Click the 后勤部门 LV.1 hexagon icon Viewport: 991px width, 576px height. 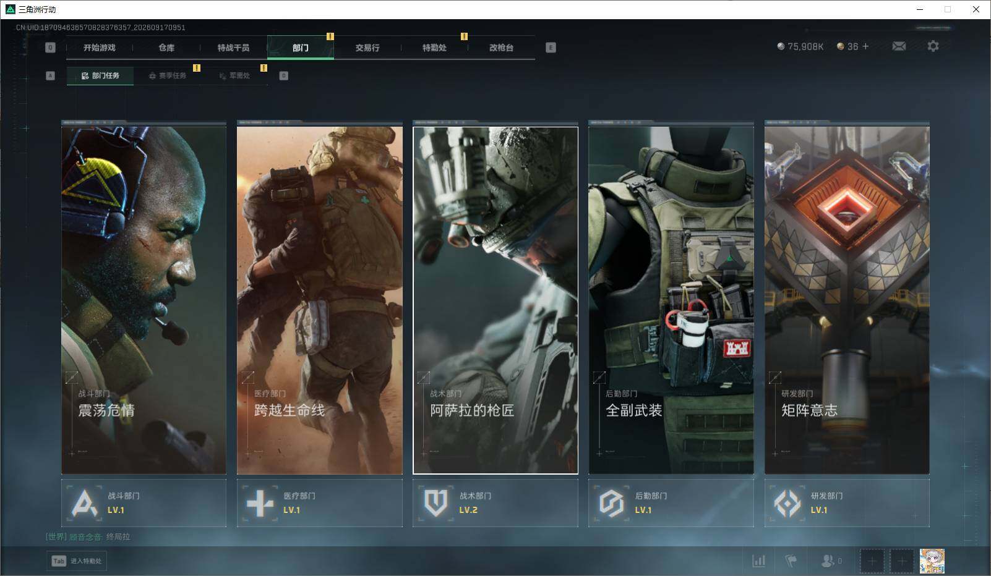pyautogui.click(x=611, y=503)
